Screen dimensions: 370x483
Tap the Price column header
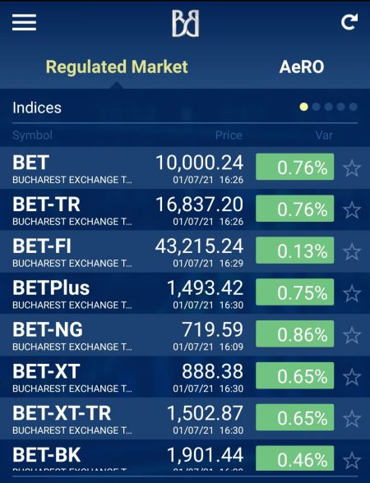tap(229, 136)
